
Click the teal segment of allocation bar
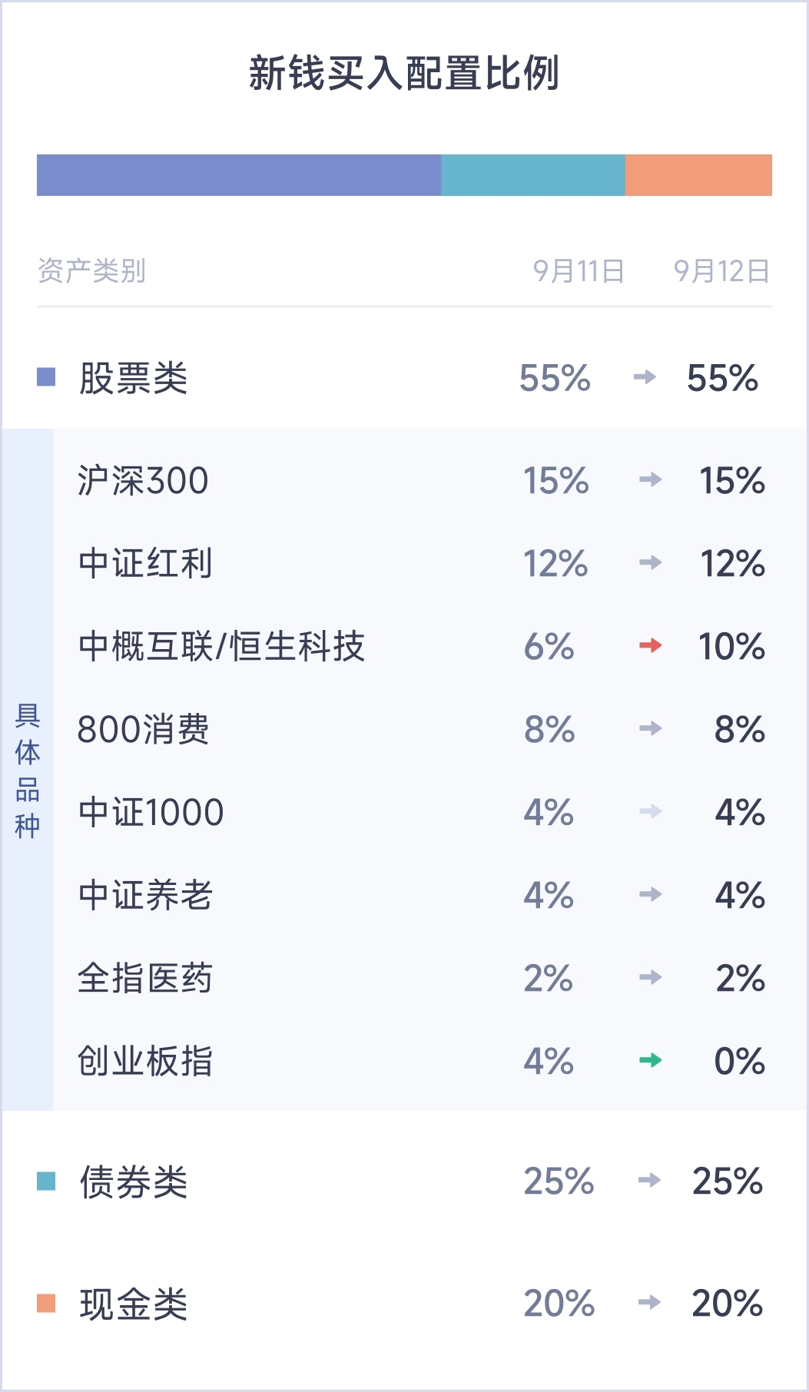[x=532, y=175]
